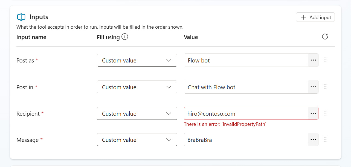Click the Chat with Flow bot value field

click(246, 87)
